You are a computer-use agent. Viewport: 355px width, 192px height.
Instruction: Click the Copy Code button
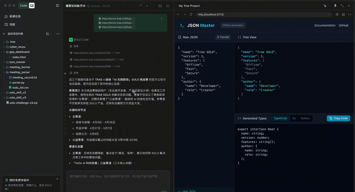pyautogui.click(x=338, y=118)
